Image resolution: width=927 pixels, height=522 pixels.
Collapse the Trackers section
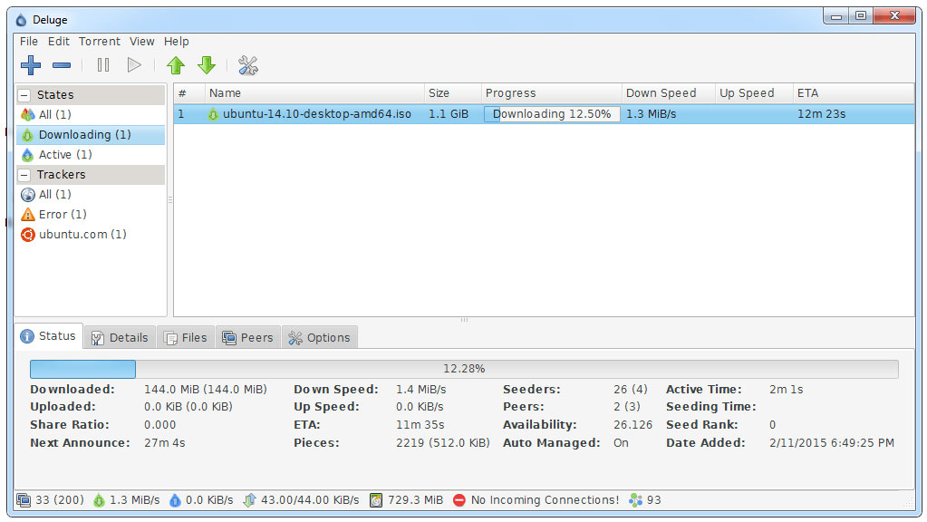(x=24, y=175)
